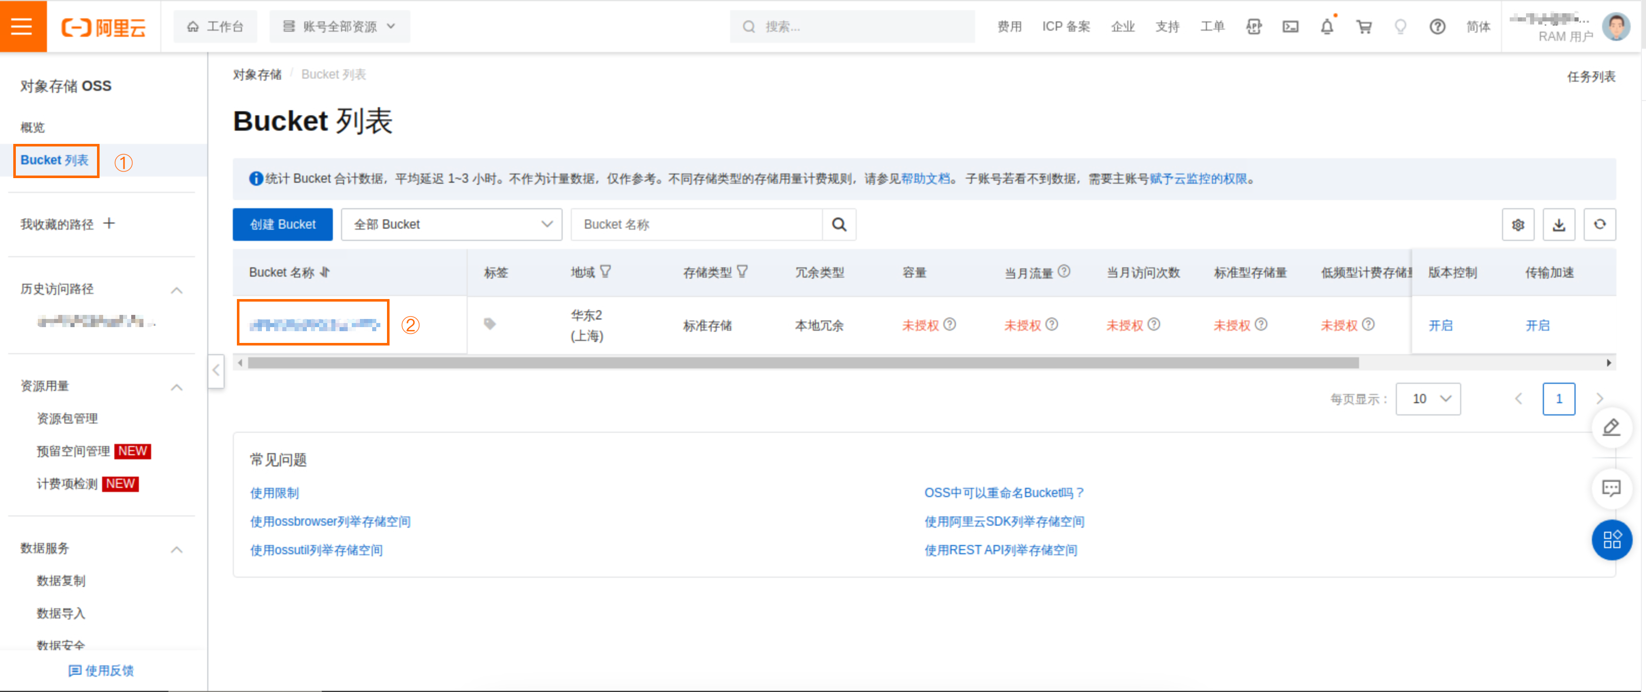This screenshot has width=1646, height=692.
Task: Open the notifications bell icon
Action: coord(1327,27)
